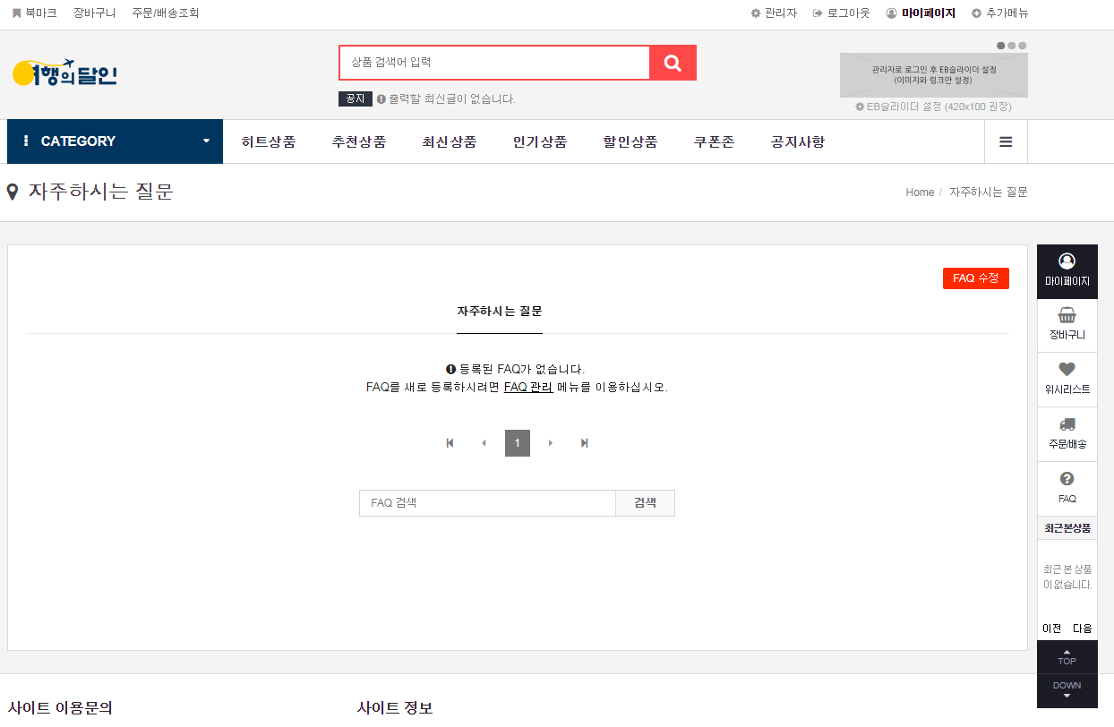Click the 로그아웃 logout link
This screenshot has height=727, width=1114.
[841, 13]
